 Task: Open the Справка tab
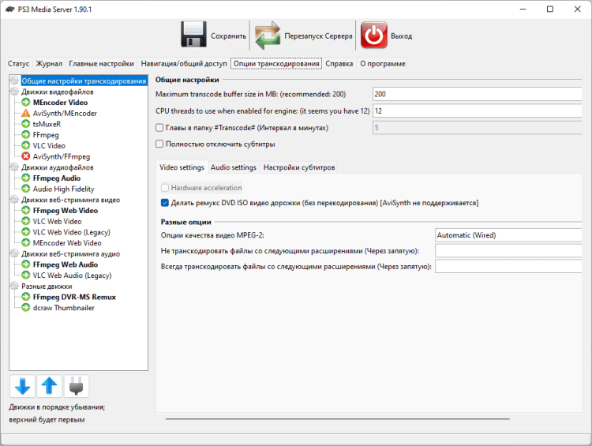point(339,63)
